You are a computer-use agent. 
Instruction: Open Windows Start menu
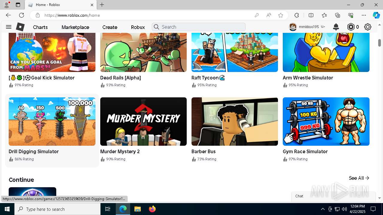pyautogui.click(x=7, y=209)
